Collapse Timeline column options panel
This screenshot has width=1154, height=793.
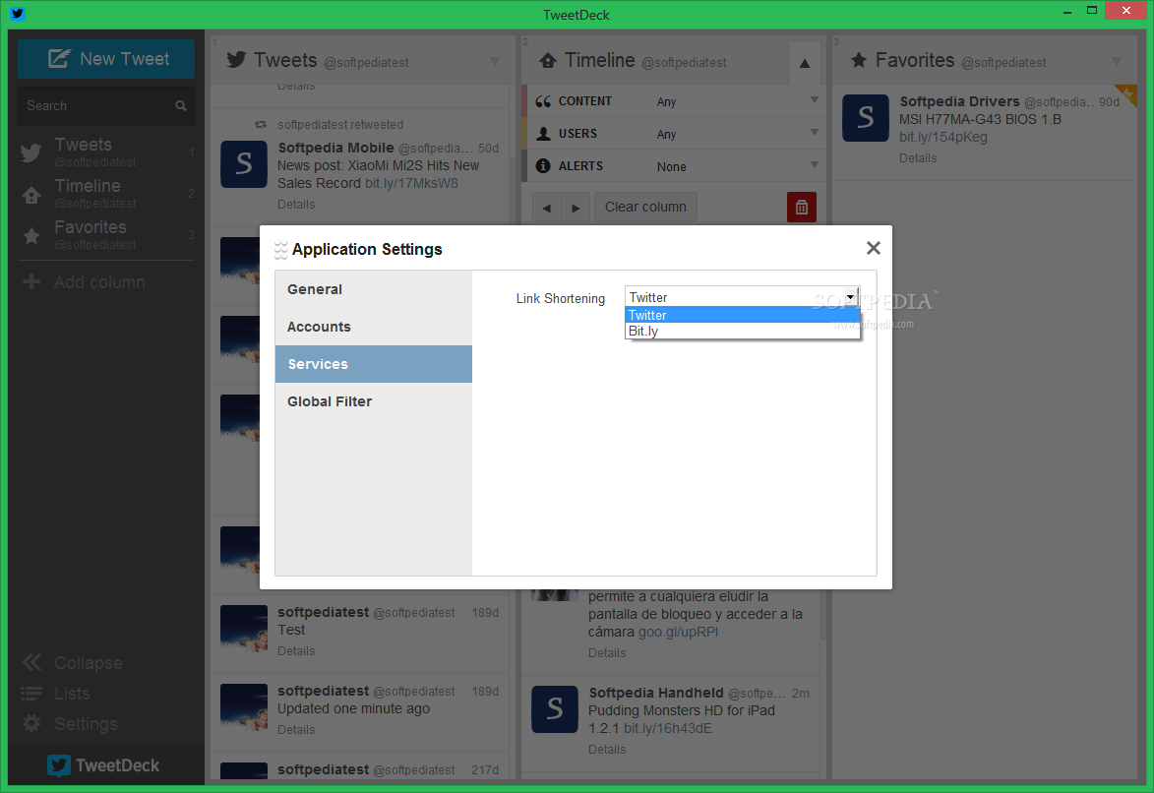805,63
